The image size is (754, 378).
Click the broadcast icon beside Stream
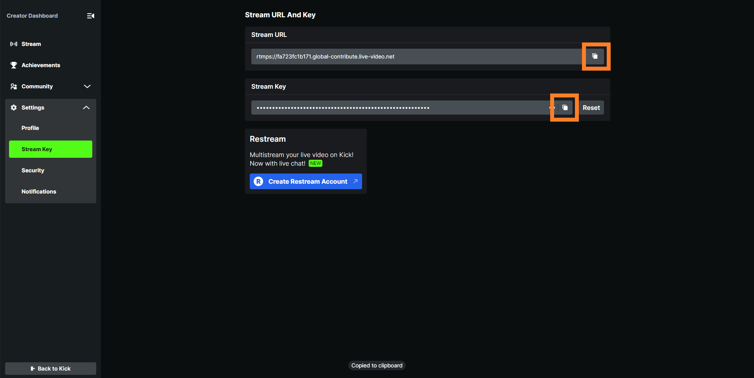pyautogui.click(x=14, y=44)
